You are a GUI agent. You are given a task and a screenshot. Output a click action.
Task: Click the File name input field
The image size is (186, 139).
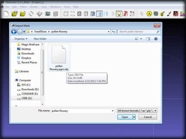click(83, 111)
